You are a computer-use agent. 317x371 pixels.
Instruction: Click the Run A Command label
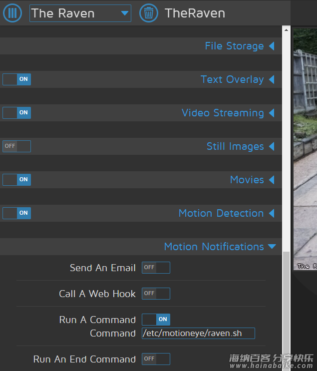pyautogui.click(x=97, y=320)
